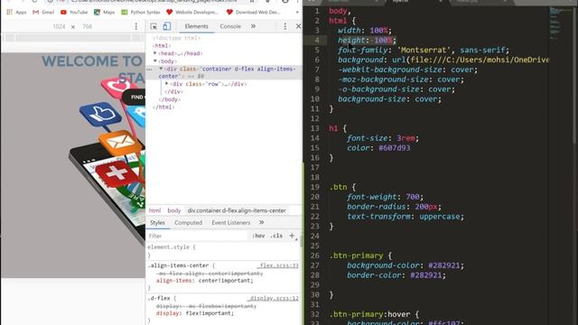Open the Maps bookmark
Viewport: 578px width, 325px height.
[105, 12]
